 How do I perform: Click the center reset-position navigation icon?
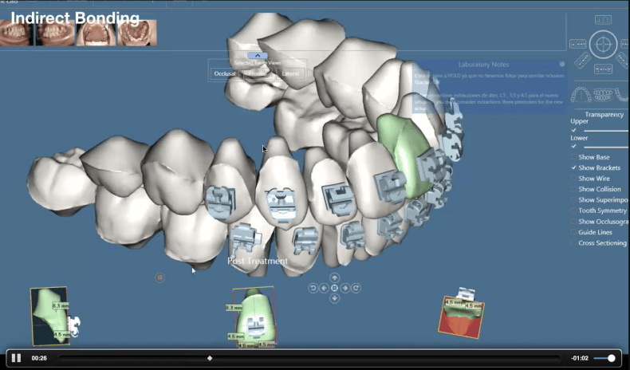click(334, 288)
